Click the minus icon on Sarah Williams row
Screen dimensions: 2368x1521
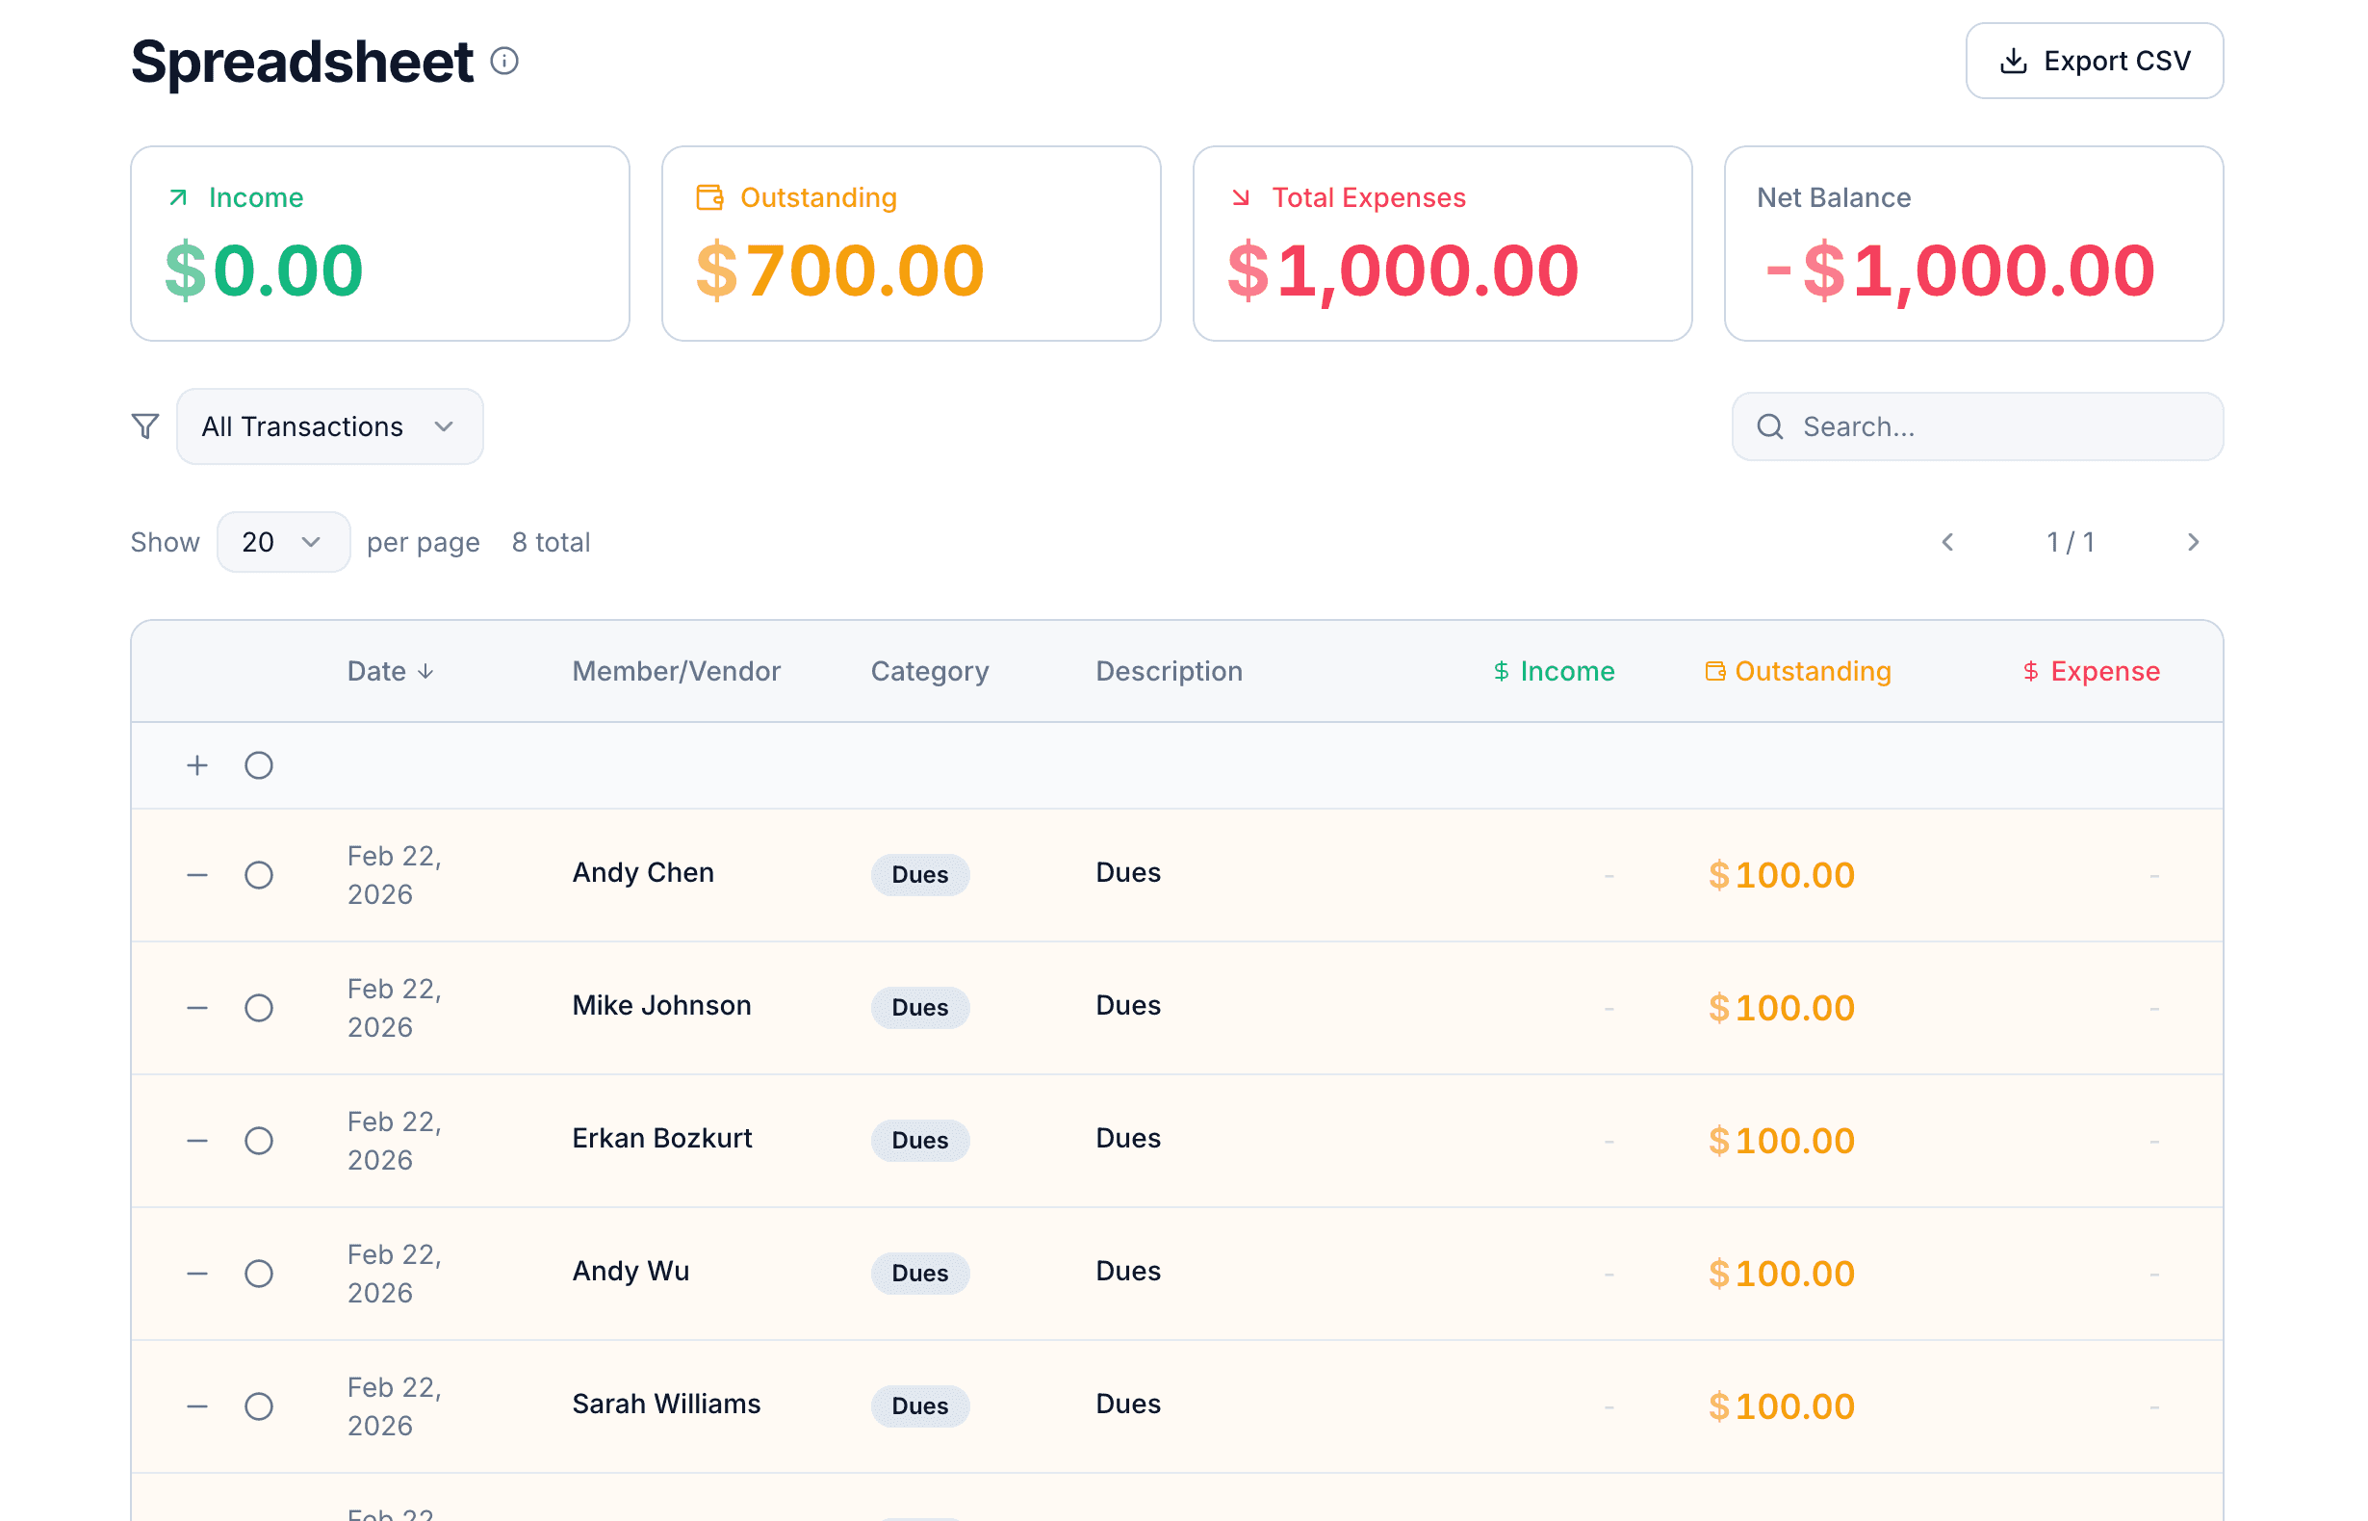pos(197,1406)
